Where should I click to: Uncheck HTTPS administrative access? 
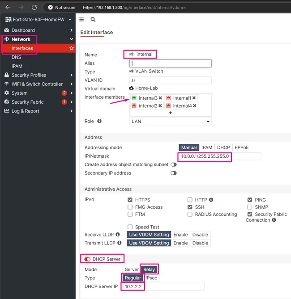pos(130,200)
